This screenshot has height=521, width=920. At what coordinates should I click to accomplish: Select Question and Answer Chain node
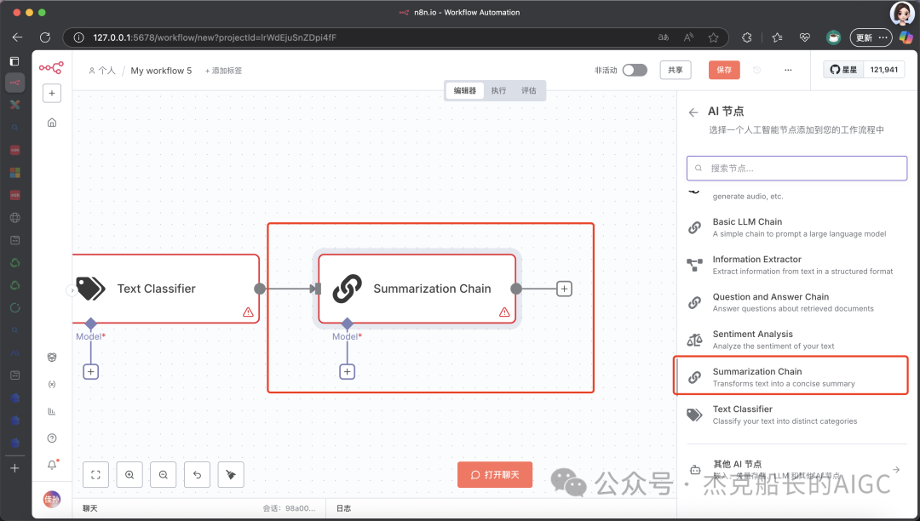pyautogui.click(x=796, y=302)
